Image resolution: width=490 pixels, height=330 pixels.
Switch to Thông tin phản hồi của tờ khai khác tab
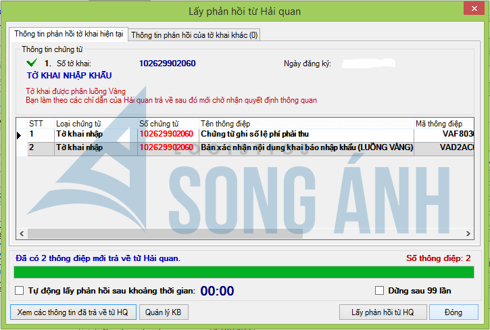click(194, 34)
